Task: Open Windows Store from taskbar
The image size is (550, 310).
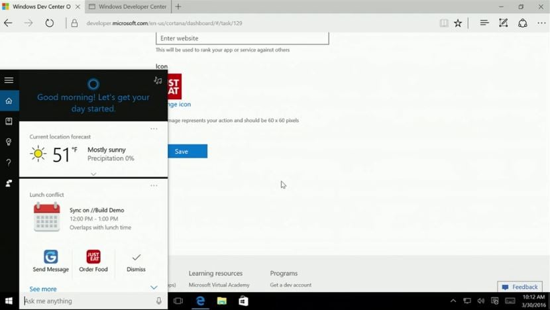Action: (243, 301)
